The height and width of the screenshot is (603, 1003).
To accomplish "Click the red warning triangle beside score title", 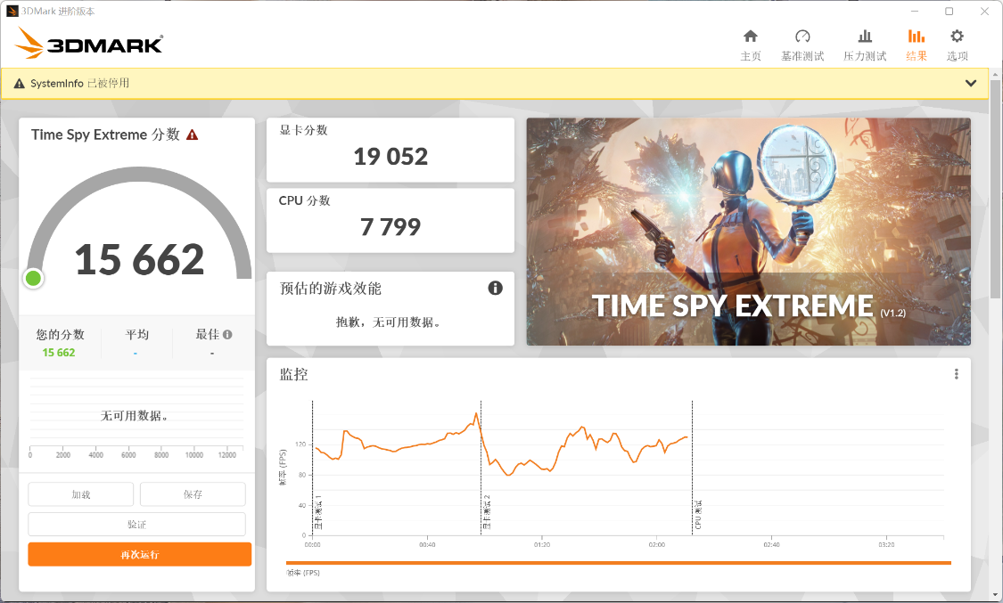I will tap(192, 135).
